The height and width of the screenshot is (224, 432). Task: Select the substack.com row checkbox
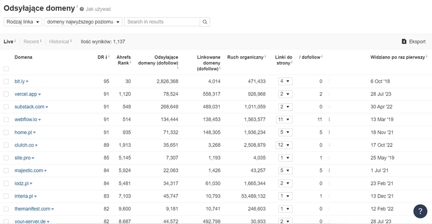[6, 107]
